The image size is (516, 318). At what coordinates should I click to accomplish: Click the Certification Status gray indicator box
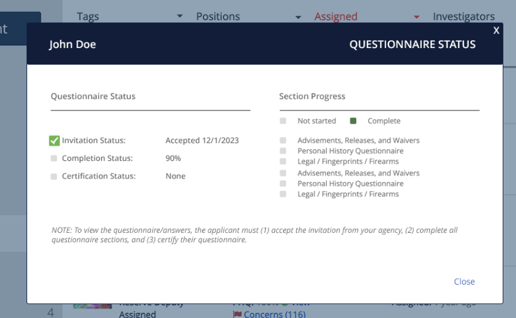click(x=54, y=177)
